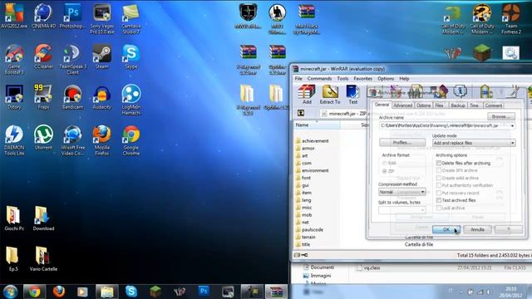Open the Bandicam desktop shortcut
Image resolution: width=532 pixels, height=299 pixels.
coord(72,97)
